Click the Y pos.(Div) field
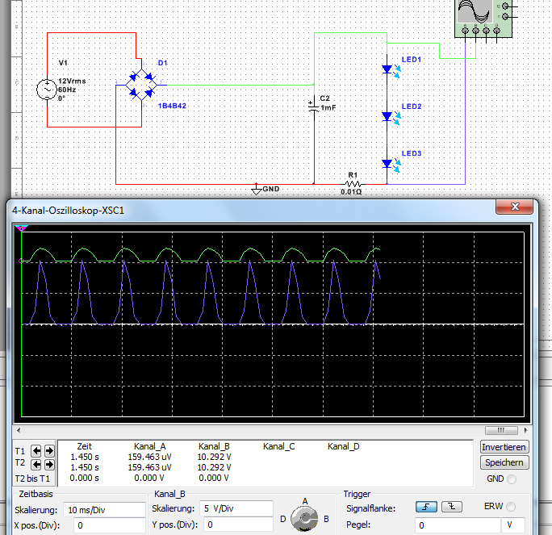Image resolution: width=552 pixels, height=535 pixels. [238, 525]
